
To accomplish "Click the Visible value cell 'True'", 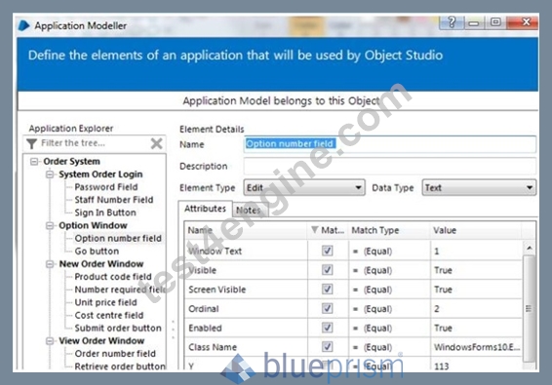I will point(475,270).
